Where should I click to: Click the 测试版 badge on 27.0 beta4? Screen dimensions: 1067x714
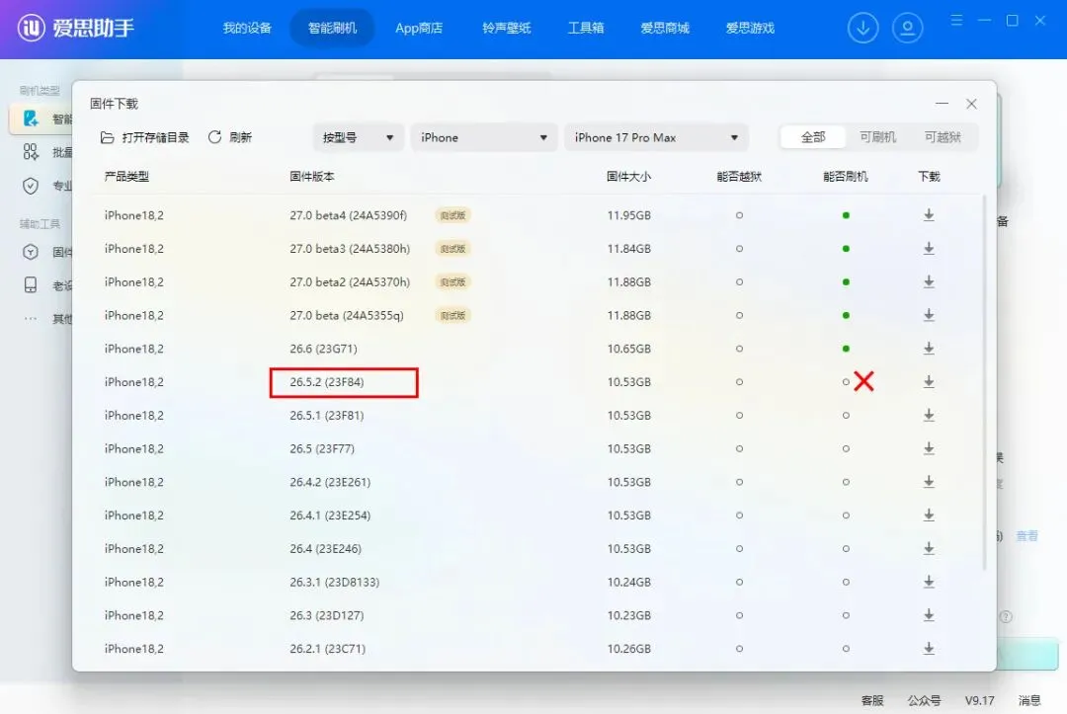click(452, 215)
